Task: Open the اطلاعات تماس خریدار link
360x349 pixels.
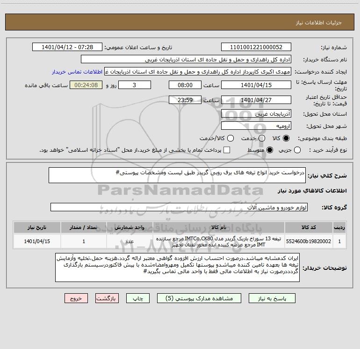Action: tap(77, 72)
